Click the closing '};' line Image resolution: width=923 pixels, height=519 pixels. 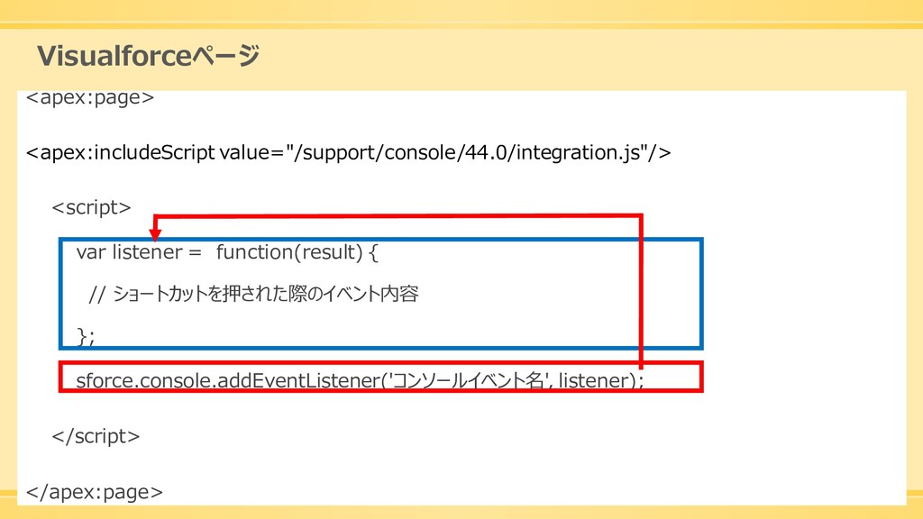pos(86,337)
